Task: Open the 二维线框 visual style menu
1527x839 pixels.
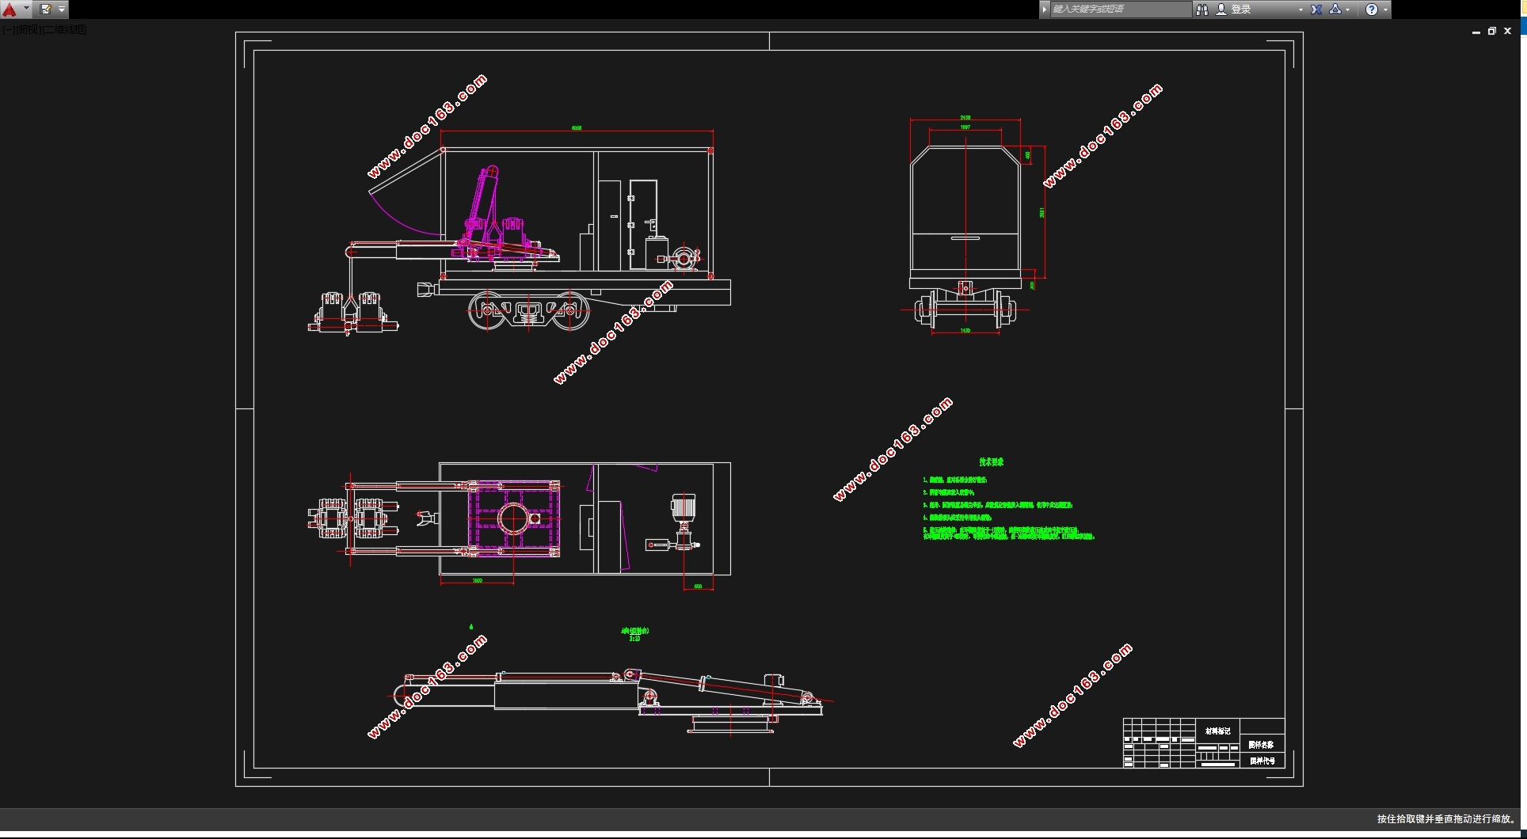Action: click(63, 30)
